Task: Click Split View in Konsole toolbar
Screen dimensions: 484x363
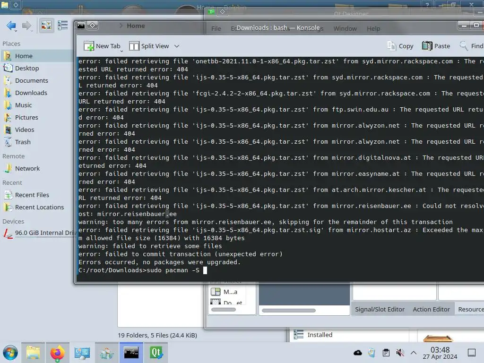Action: click(149, 46)
